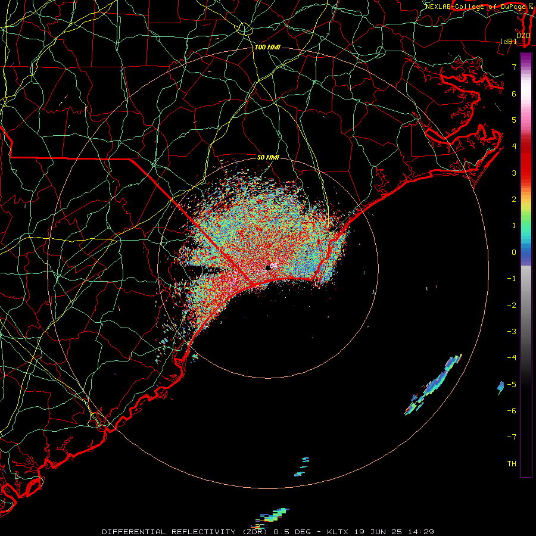Click the DIFFERENTIAL REFLECTIVITY (ZDR) caption text
Screen dimensions: 536x536
pos(186,532)
